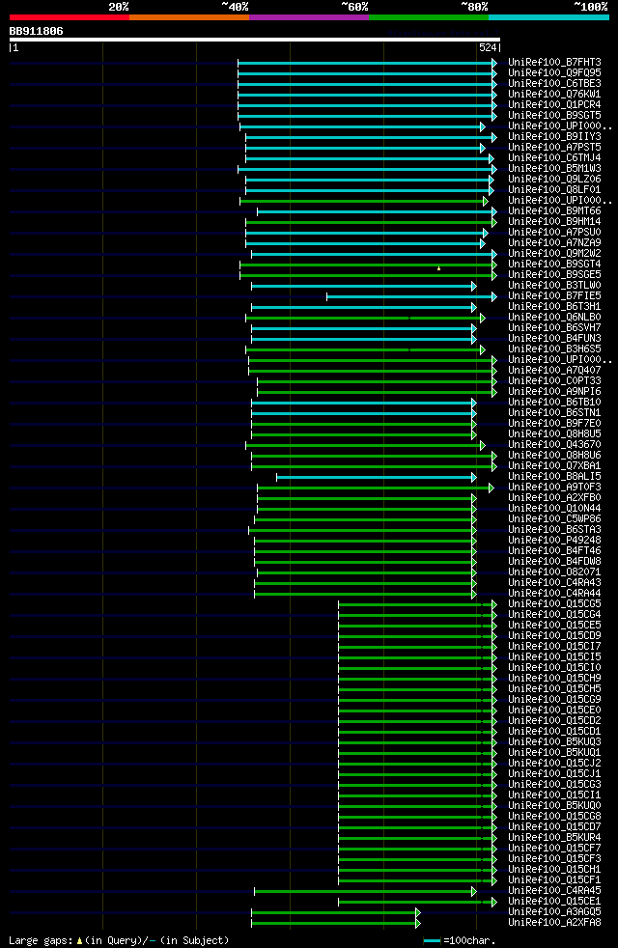Click the 524 end position marker
618x948 pixels.
coord(488,47)
